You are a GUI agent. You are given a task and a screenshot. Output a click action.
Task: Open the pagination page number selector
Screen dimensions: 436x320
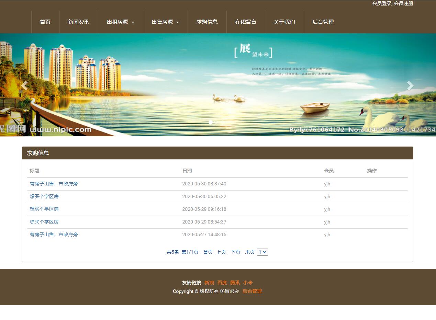(262, 252)
